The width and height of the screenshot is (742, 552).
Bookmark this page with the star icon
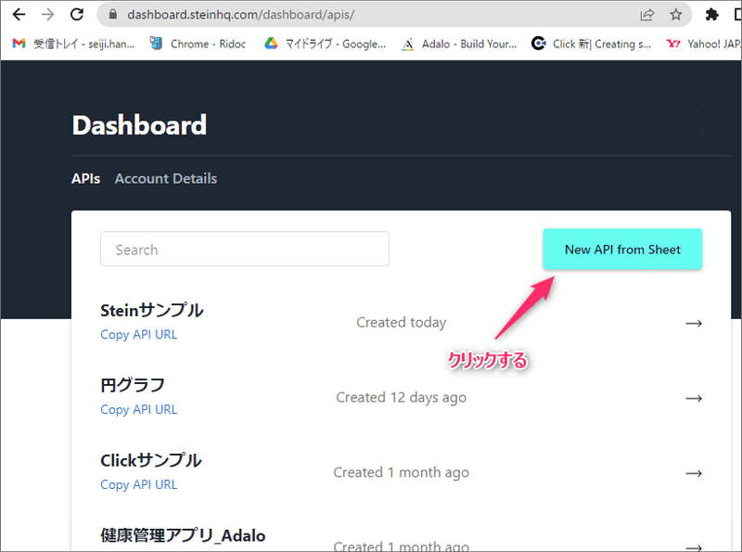pyautogui.click(x=676, y=15)
